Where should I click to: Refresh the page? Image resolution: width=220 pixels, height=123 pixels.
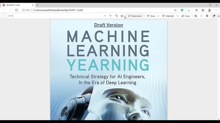pos(16,10)
